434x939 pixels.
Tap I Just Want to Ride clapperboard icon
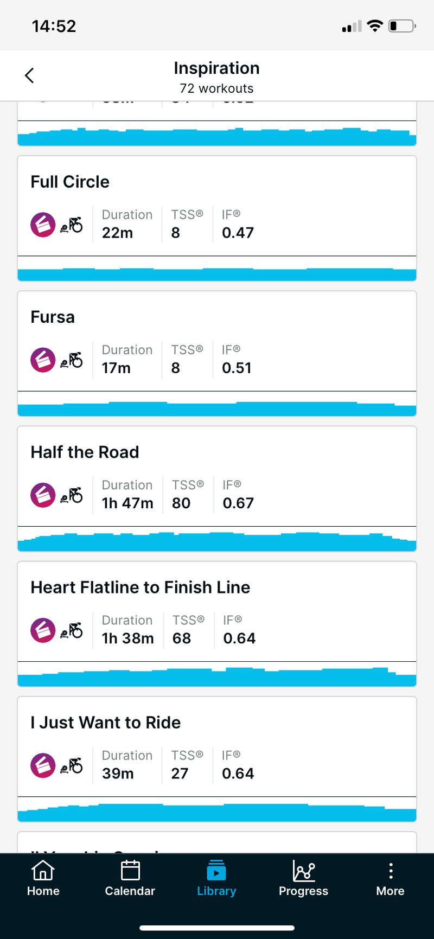click(x=43, y=765)
